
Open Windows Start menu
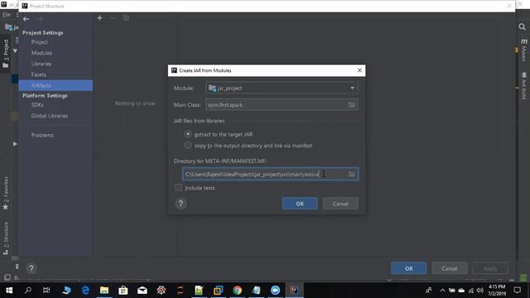9,291
